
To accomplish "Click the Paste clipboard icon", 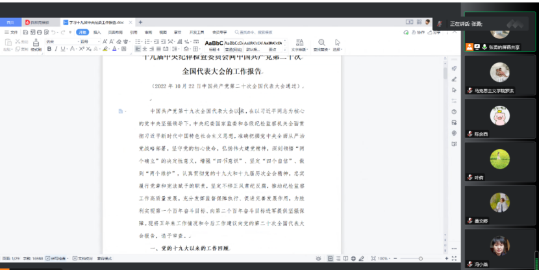I will tap(8, 42).
